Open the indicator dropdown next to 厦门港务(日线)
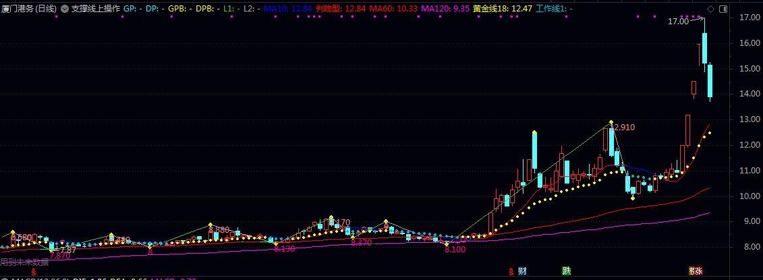This screenshot has height=280, width=763. [64, 9]
